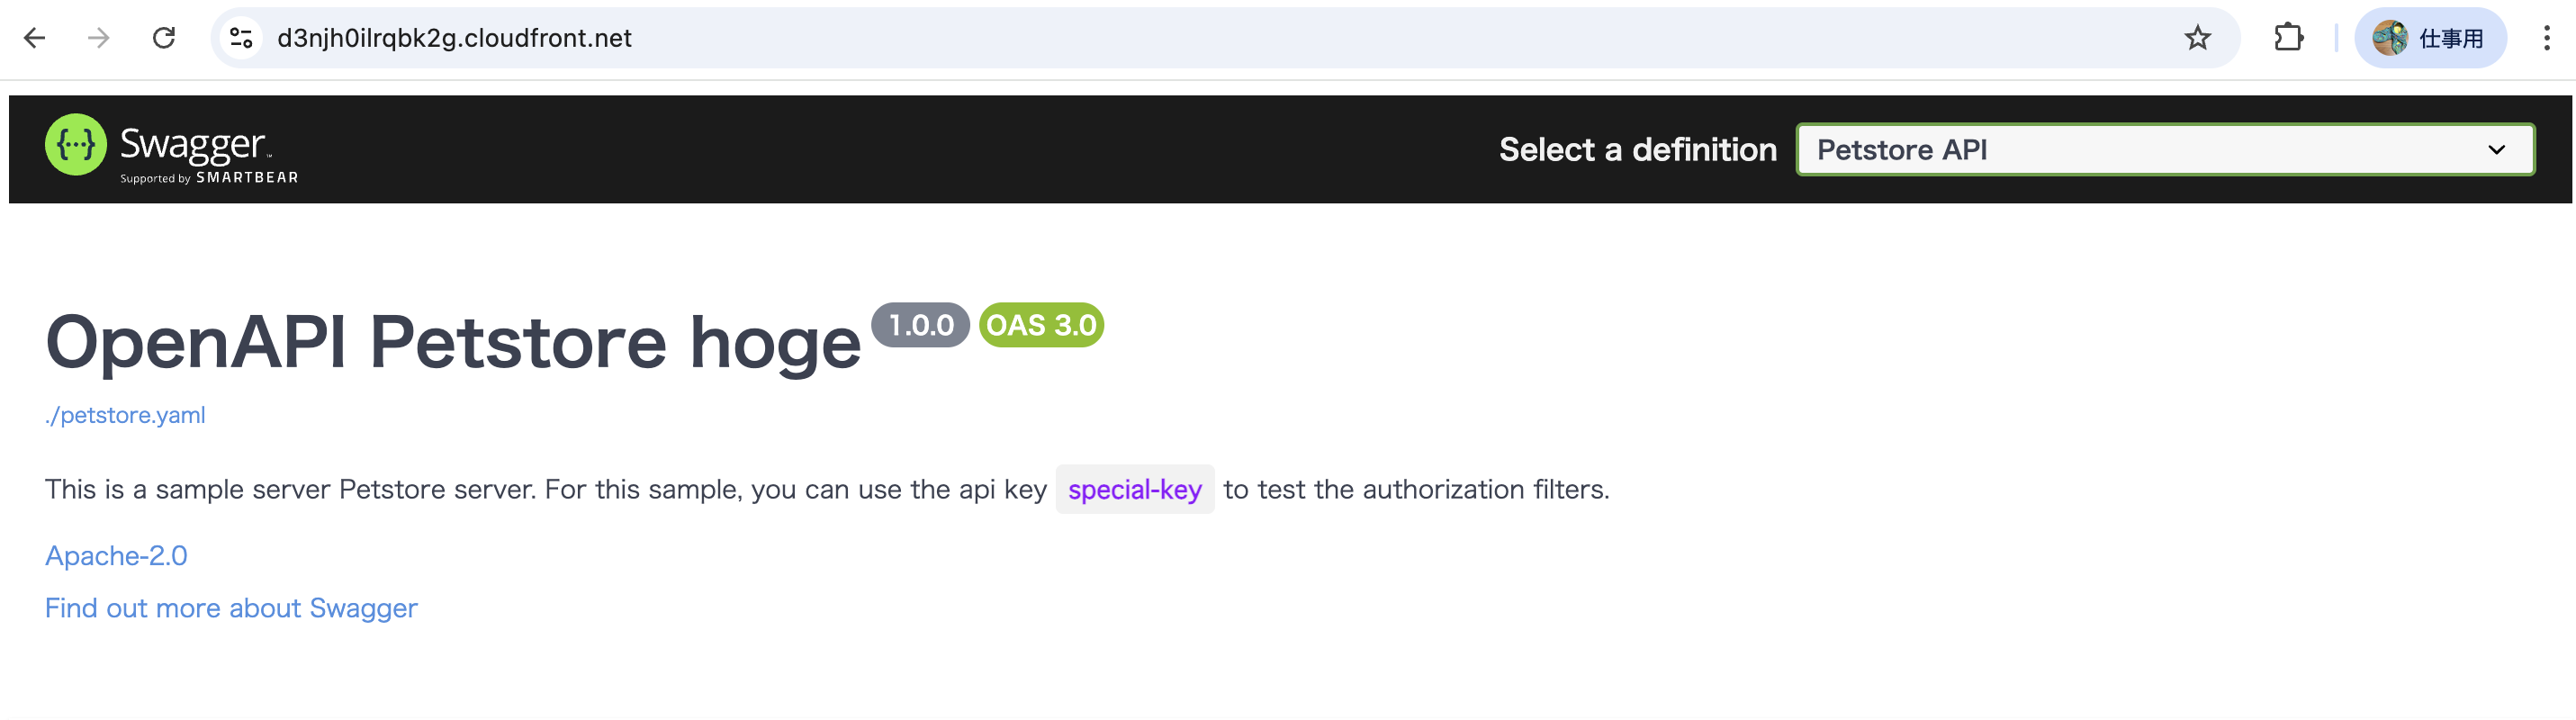Click the 1.0.0 version badge
2576x720 pixels.
(x=920, y=325)
